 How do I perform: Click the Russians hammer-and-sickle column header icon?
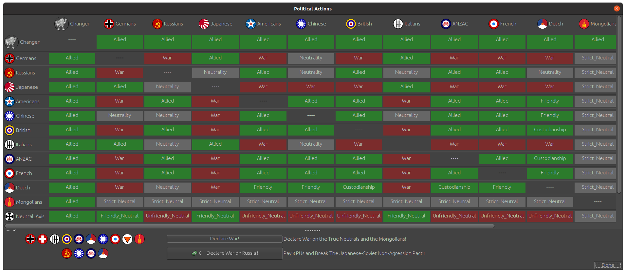pos(157,24)
